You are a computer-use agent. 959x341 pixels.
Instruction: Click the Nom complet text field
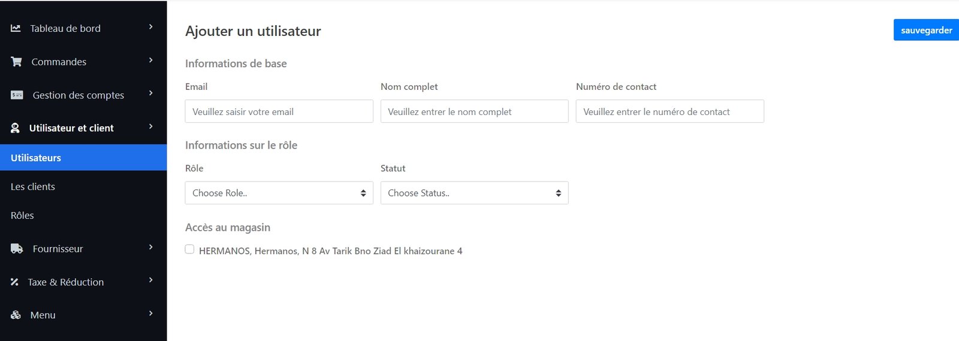click(x=474, y=111)
